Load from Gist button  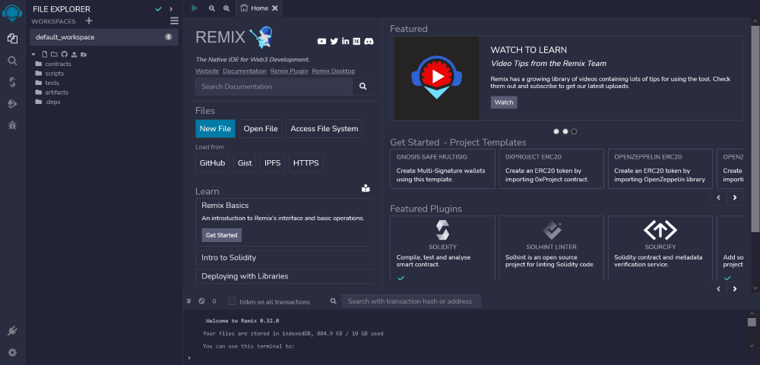[245, 163]
